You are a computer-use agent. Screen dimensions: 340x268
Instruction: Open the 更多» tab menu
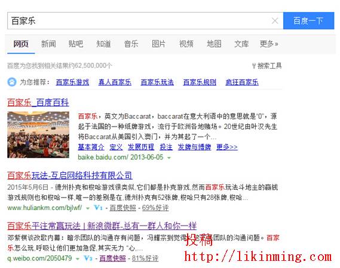pyautogui.click(x=269, y=44)
